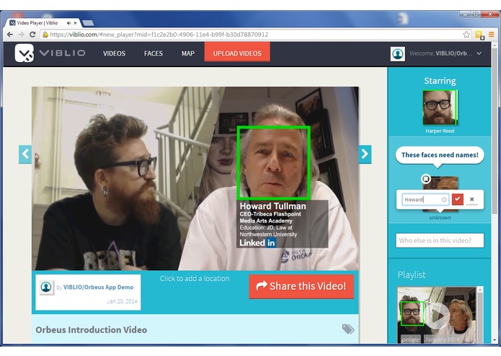Open a new browser tab
The height and width of the screenshot is (356, 501).
tap(88, 23)
